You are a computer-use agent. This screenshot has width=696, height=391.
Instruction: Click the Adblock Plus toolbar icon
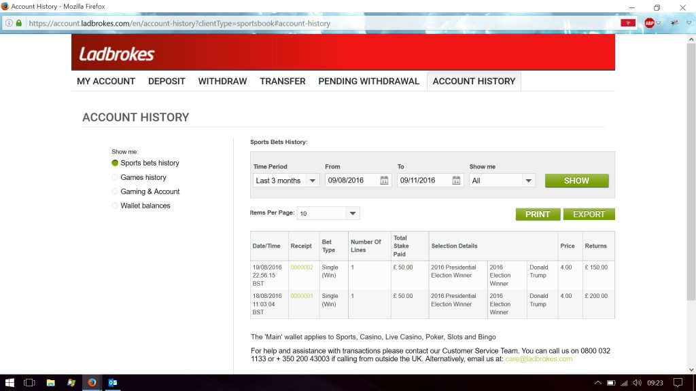coord(649,23)
